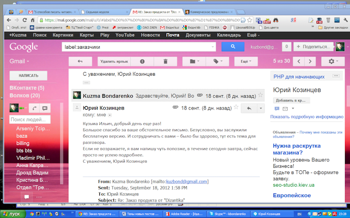Screen dimensions: 350x218
Task: Open kuzbond@gmail.com mailto link
Action: (186, 182)
